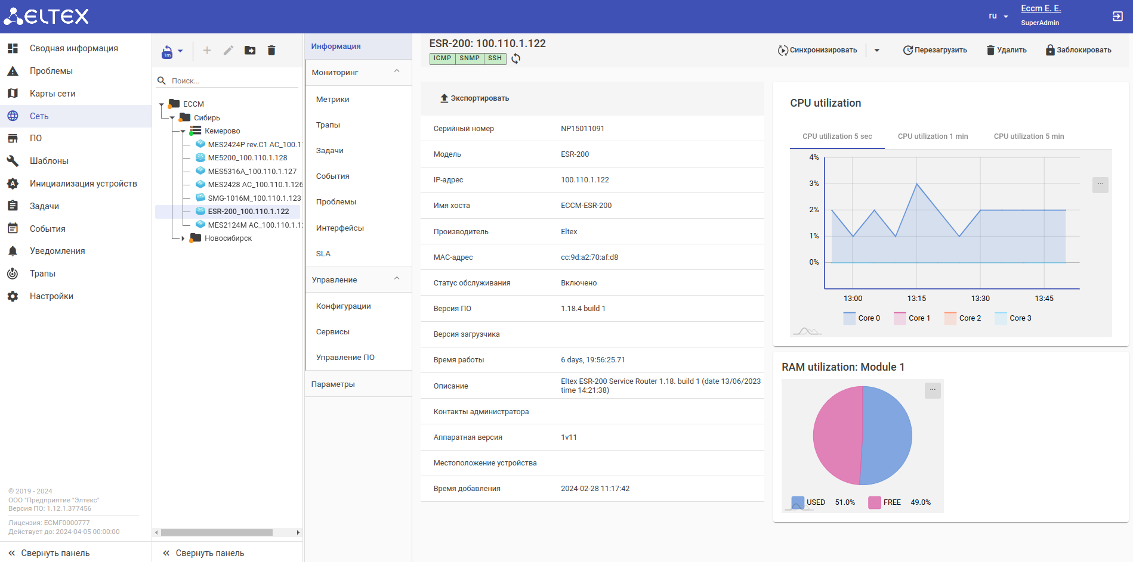Viewport: 1133px width, 562px height.
Task: Collapse the Мониторинг section
Action: (397, 72)
